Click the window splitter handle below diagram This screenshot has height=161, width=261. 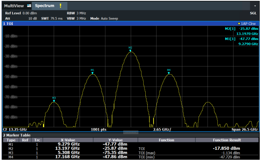pos(131,132)
